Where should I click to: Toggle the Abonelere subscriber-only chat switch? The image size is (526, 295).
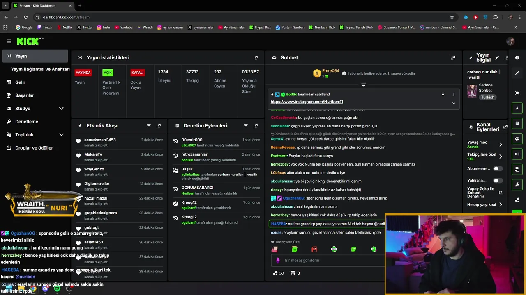coord(498,168)
